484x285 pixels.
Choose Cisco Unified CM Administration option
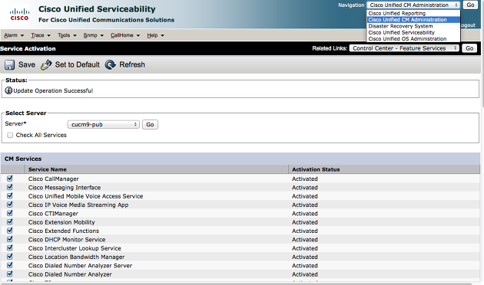pos(413,20)
